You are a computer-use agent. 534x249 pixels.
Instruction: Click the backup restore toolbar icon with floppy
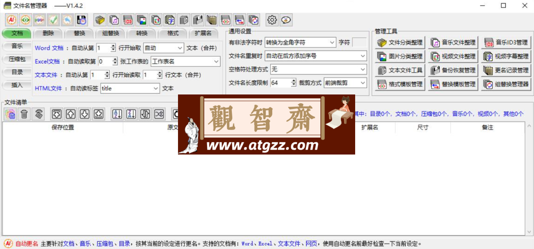[197, 20]
